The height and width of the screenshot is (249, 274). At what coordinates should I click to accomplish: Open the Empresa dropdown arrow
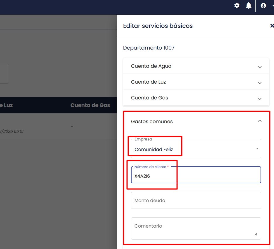[257, 149]
